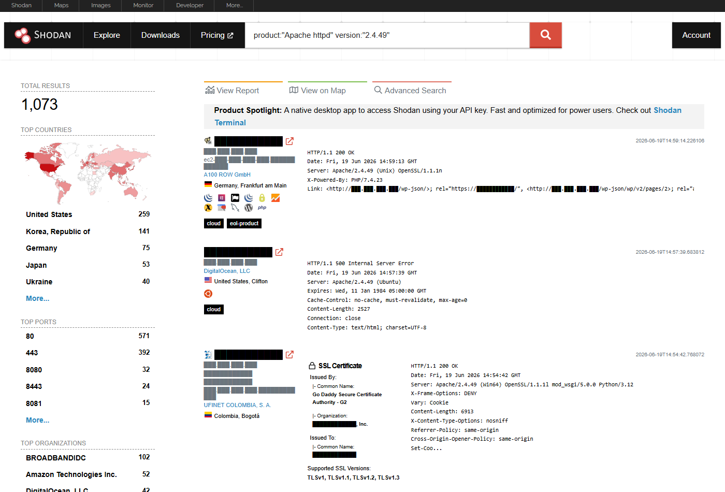The width and height of the screenshot is (725, 492).
Task: Show More... under Top Countries
Action: pyautogui.click(x=37, y=298)
